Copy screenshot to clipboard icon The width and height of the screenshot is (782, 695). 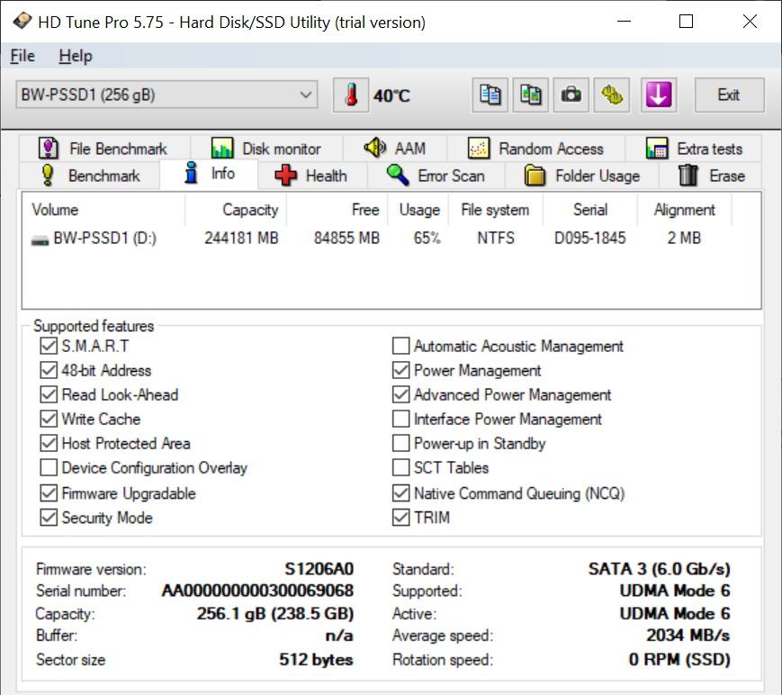pyautogui.click(x=531, y=95)
